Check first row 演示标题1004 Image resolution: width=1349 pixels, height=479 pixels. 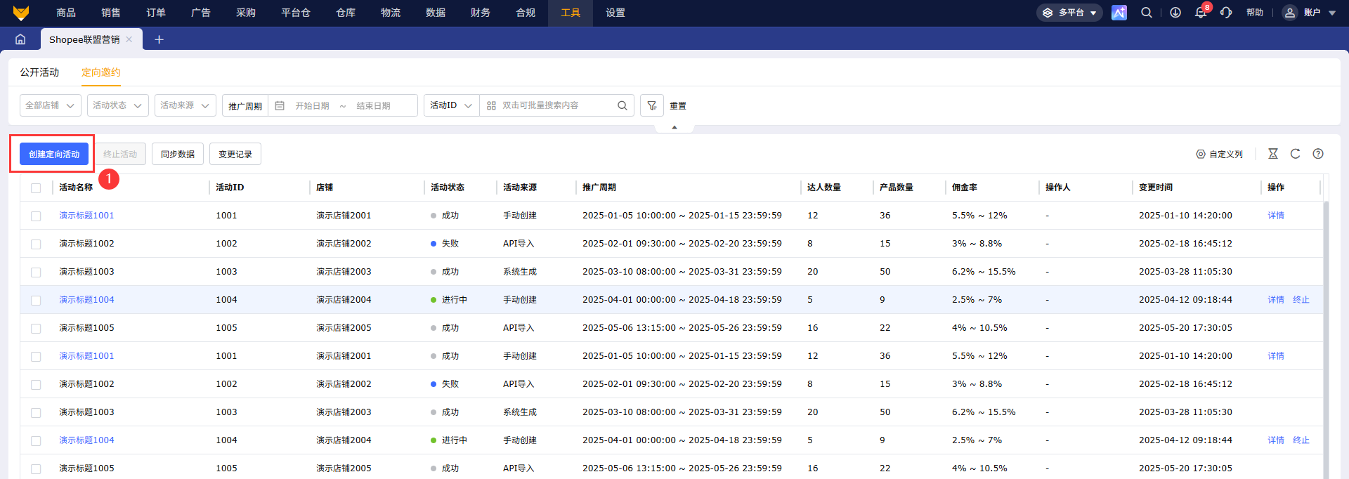point(36,300)
